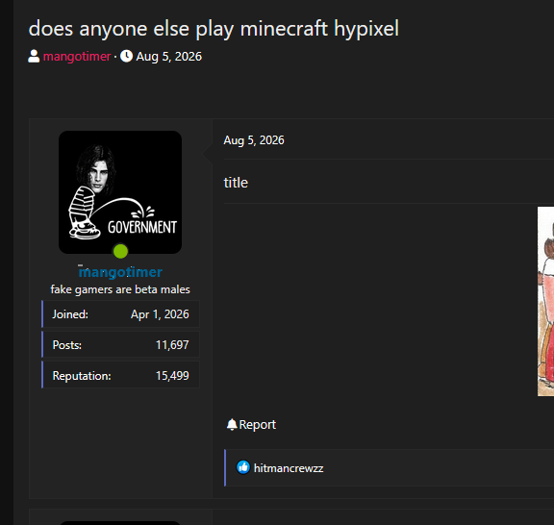
Task: Click the 'Posts:' label
Action: pyautogui.click(x=67, y=345)
